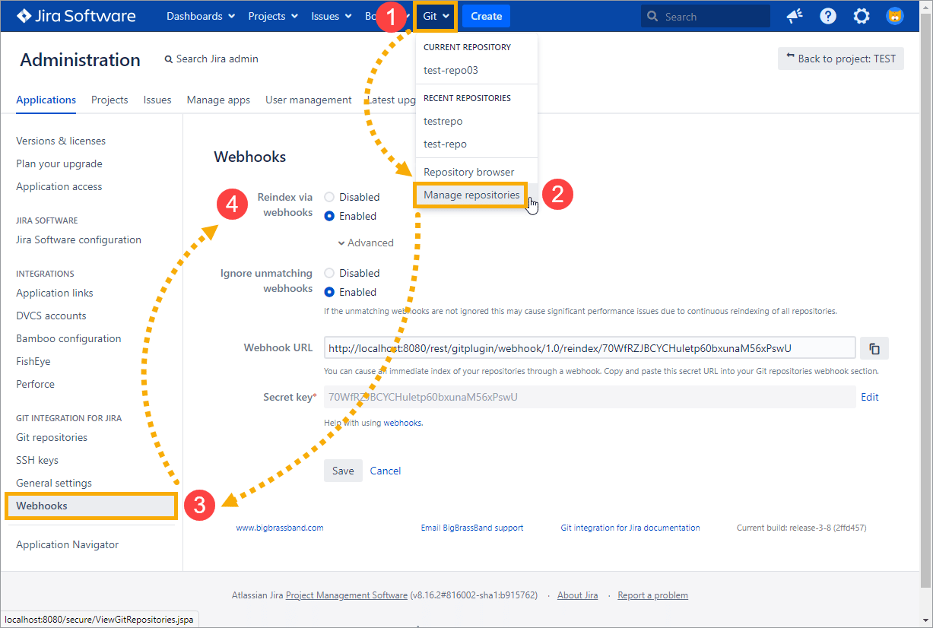Click Edit next to Secret key

coord(869,397)
